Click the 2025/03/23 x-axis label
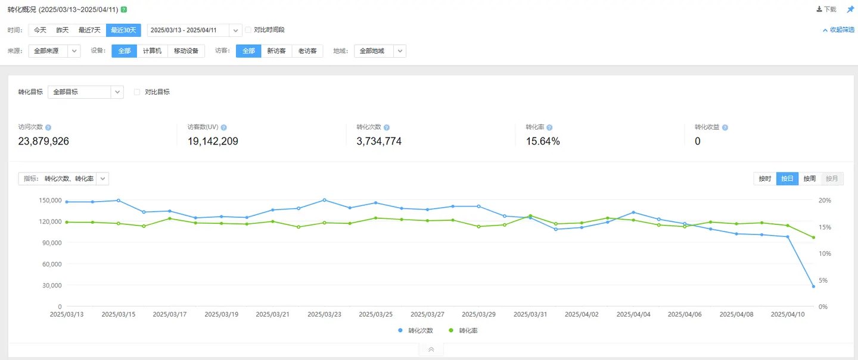This screenshot has height=360, width=858. tap(324, 314)
